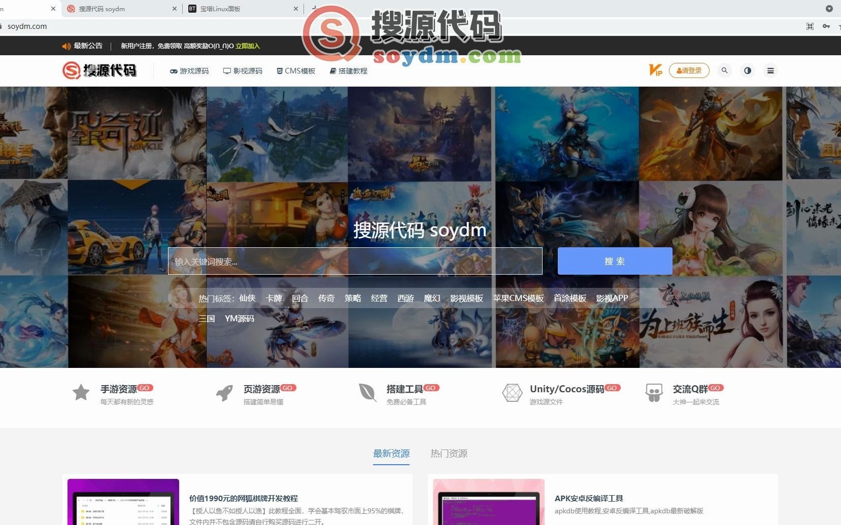
Task: Open the 手游资源 category link
Action: tap(119, 389)
